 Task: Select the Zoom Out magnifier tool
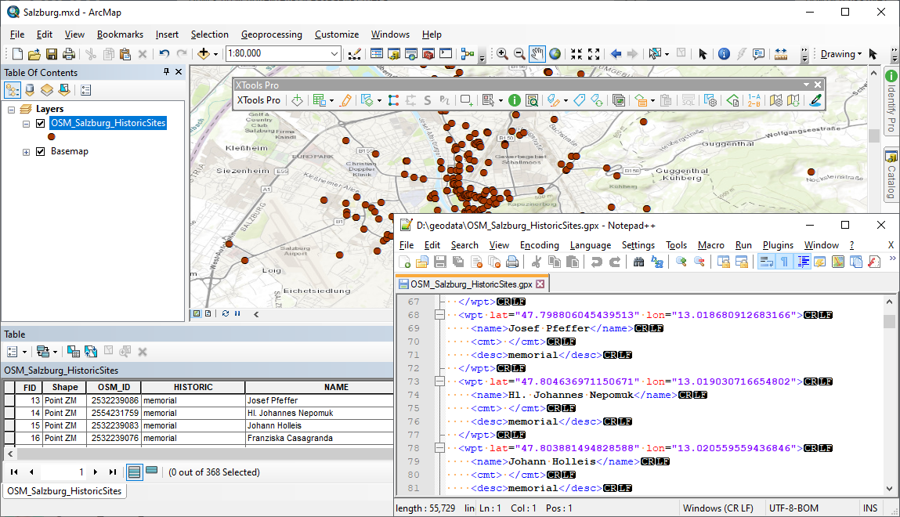[519, 54]
